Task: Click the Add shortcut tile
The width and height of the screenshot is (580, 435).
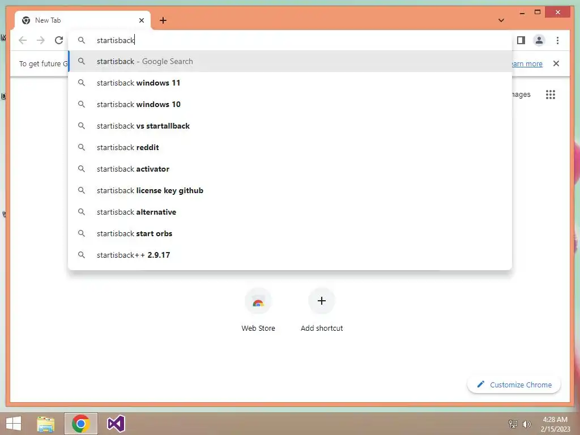Action: [x=322, y=310]
